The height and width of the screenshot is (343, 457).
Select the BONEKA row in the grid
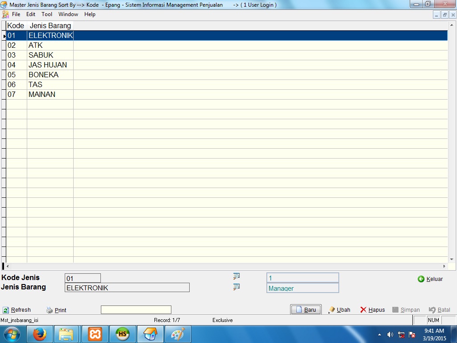[x=43, y=75]
